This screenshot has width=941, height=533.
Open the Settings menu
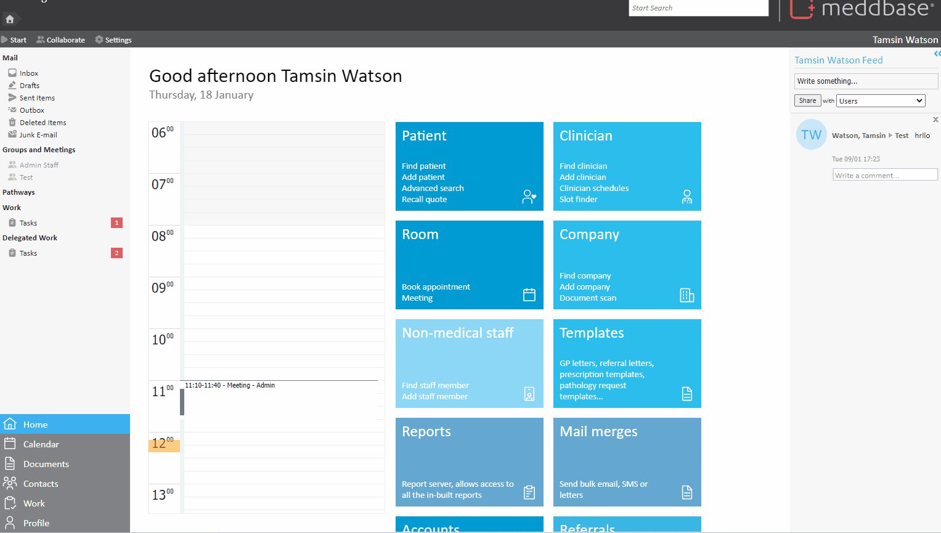pyautogui.click(x=113, y=40)
